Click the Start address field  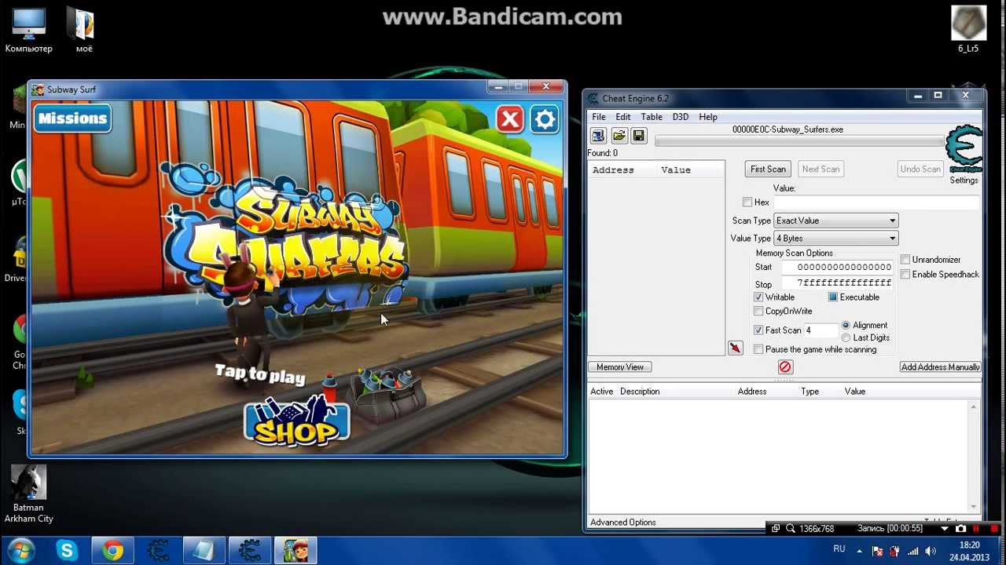point(837,267)
